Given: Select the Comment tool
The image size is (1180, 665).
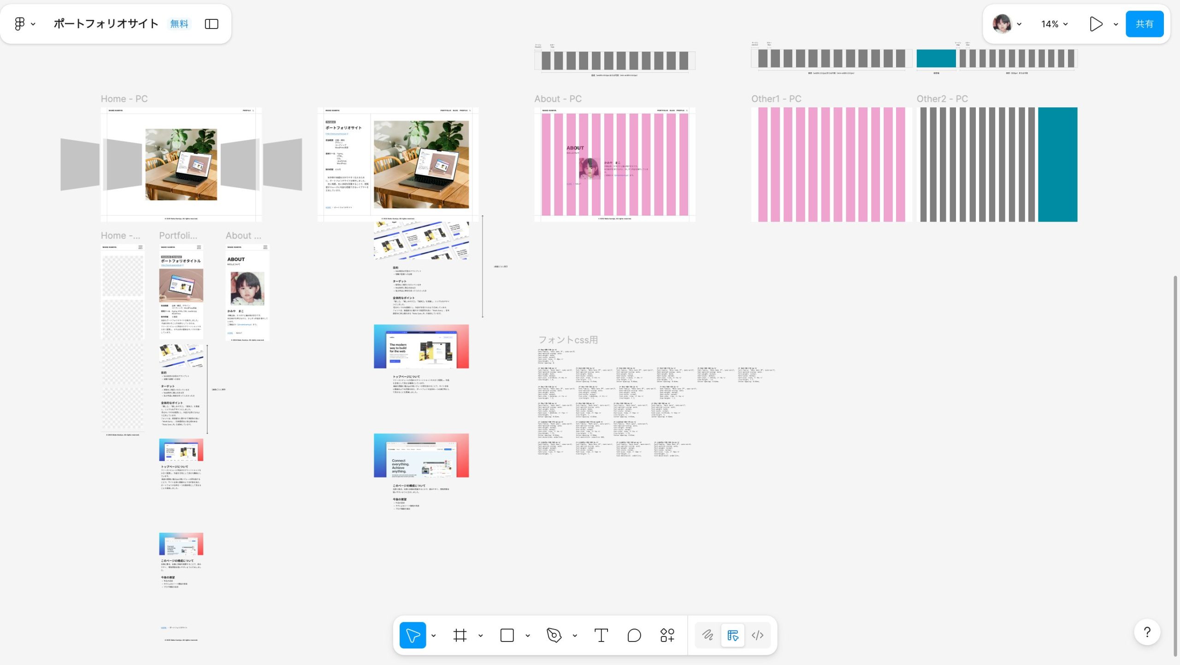Looking at the screenshot, I should pos(634,636).
